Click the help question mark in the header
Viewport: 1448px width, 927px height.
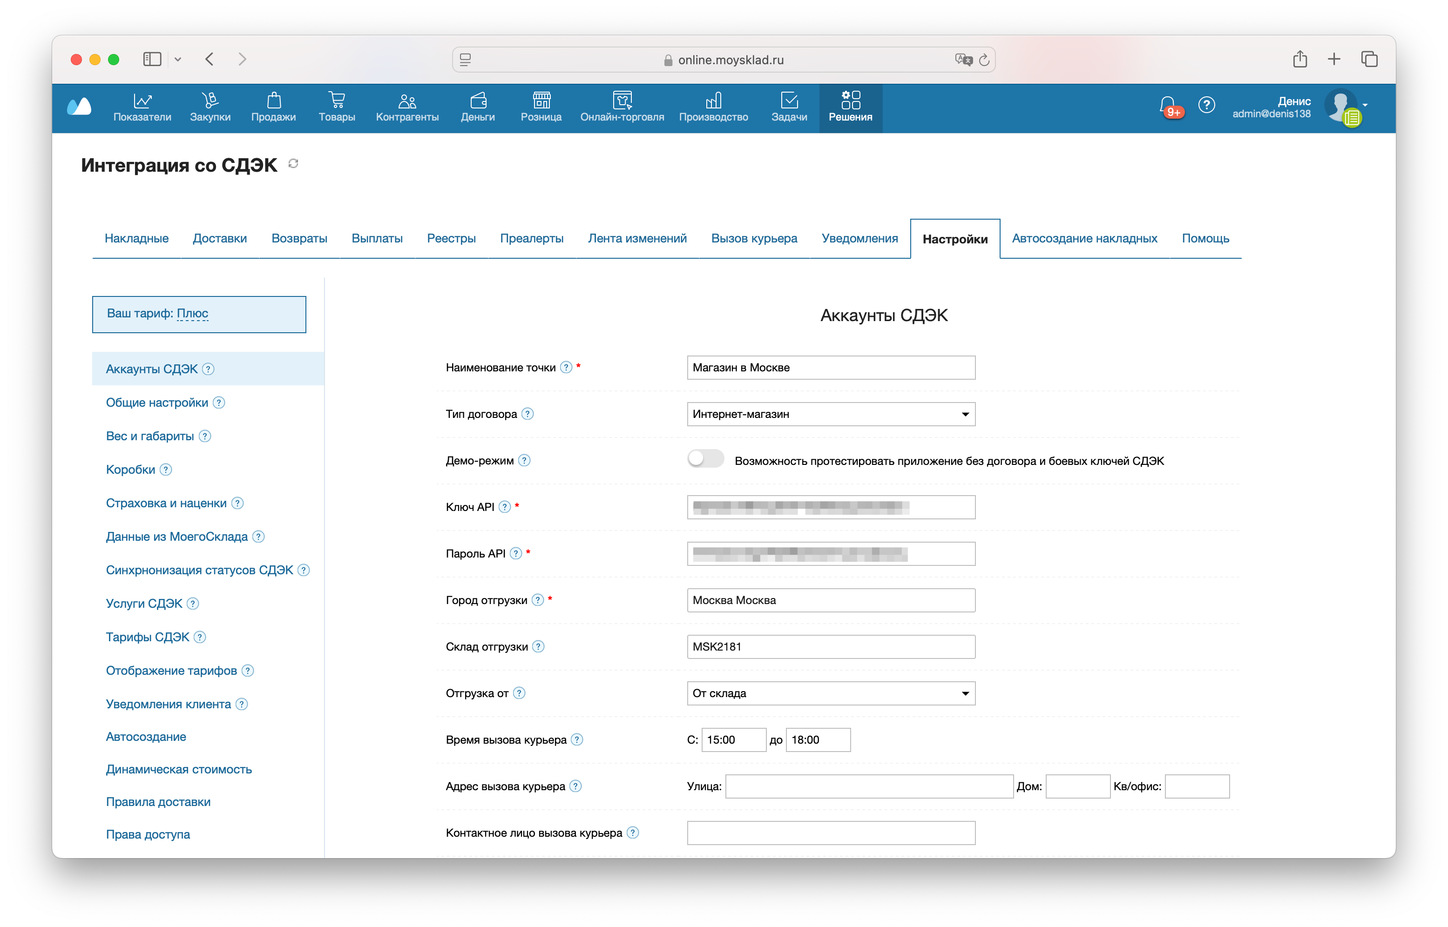[x=1206, y=105]
